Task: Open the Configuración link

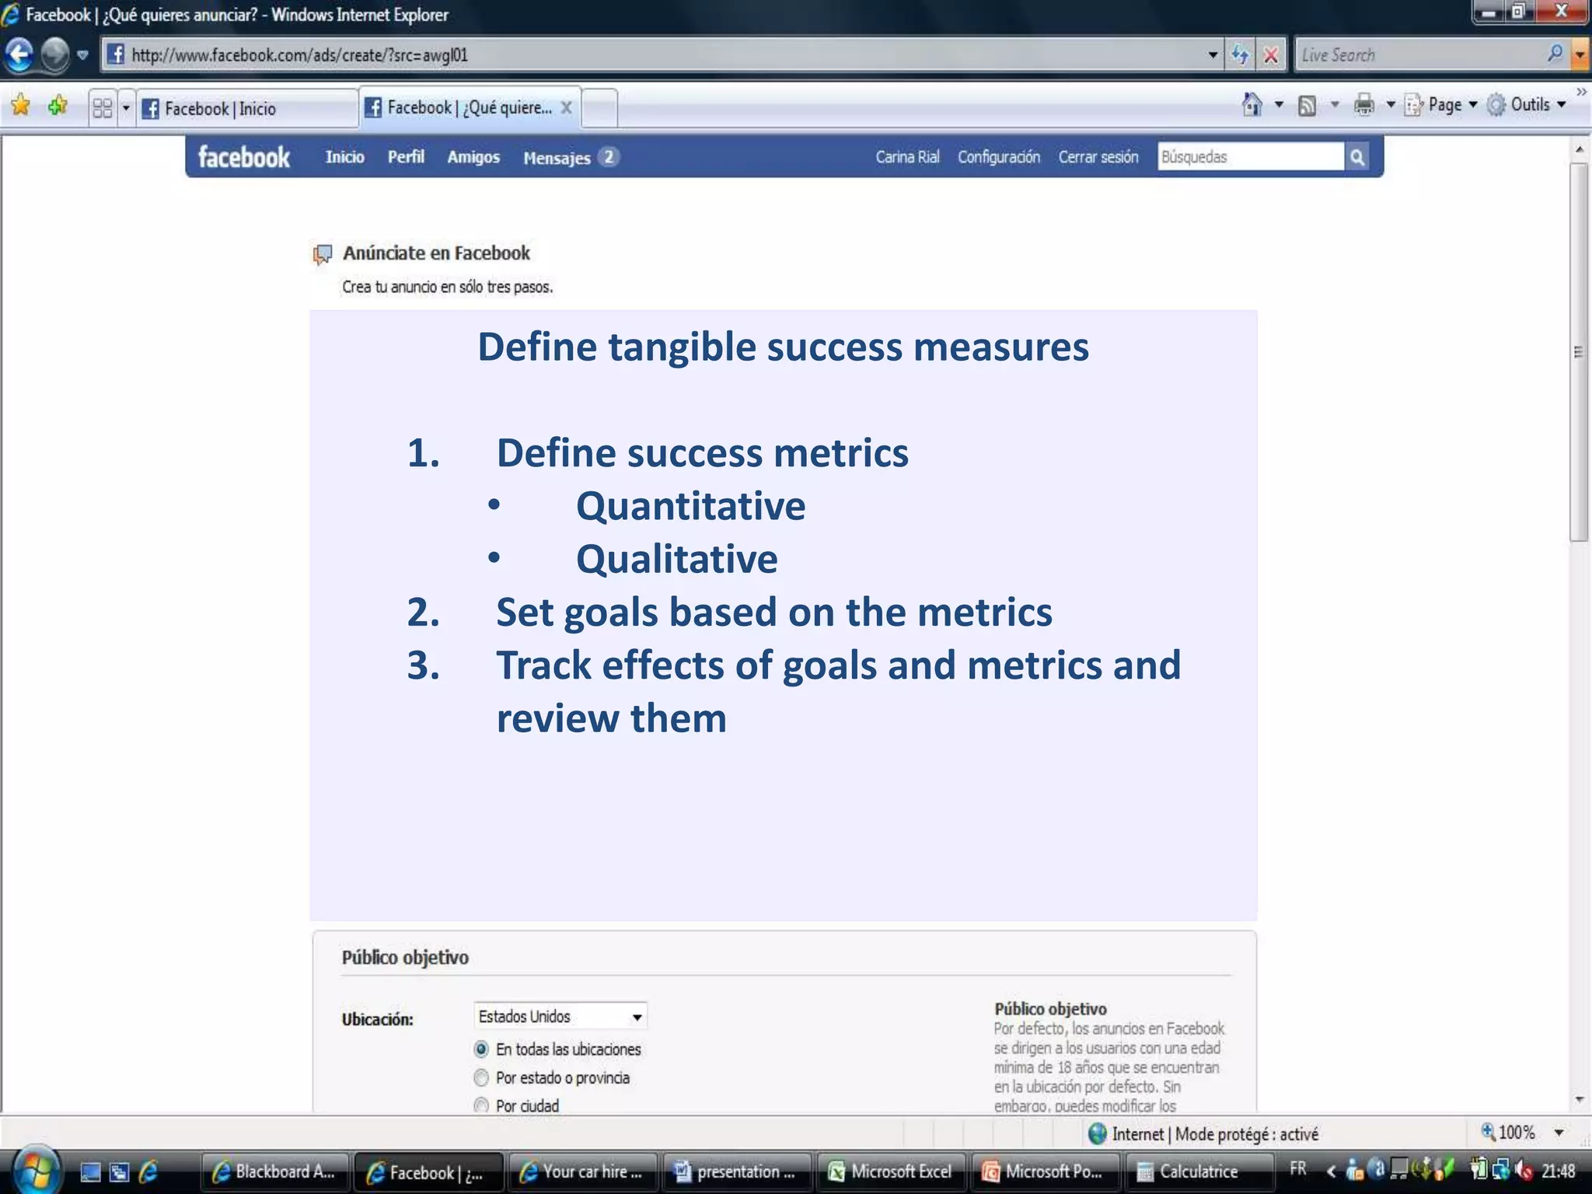Action: [998, 157]
